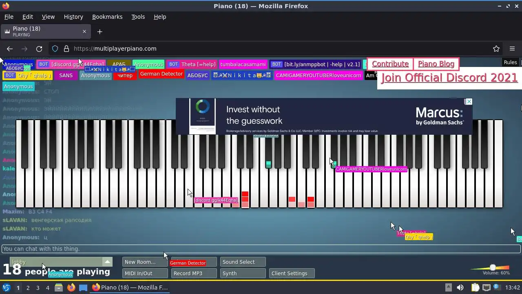
Task: Open the Edit menu
Action: [28, 17]
